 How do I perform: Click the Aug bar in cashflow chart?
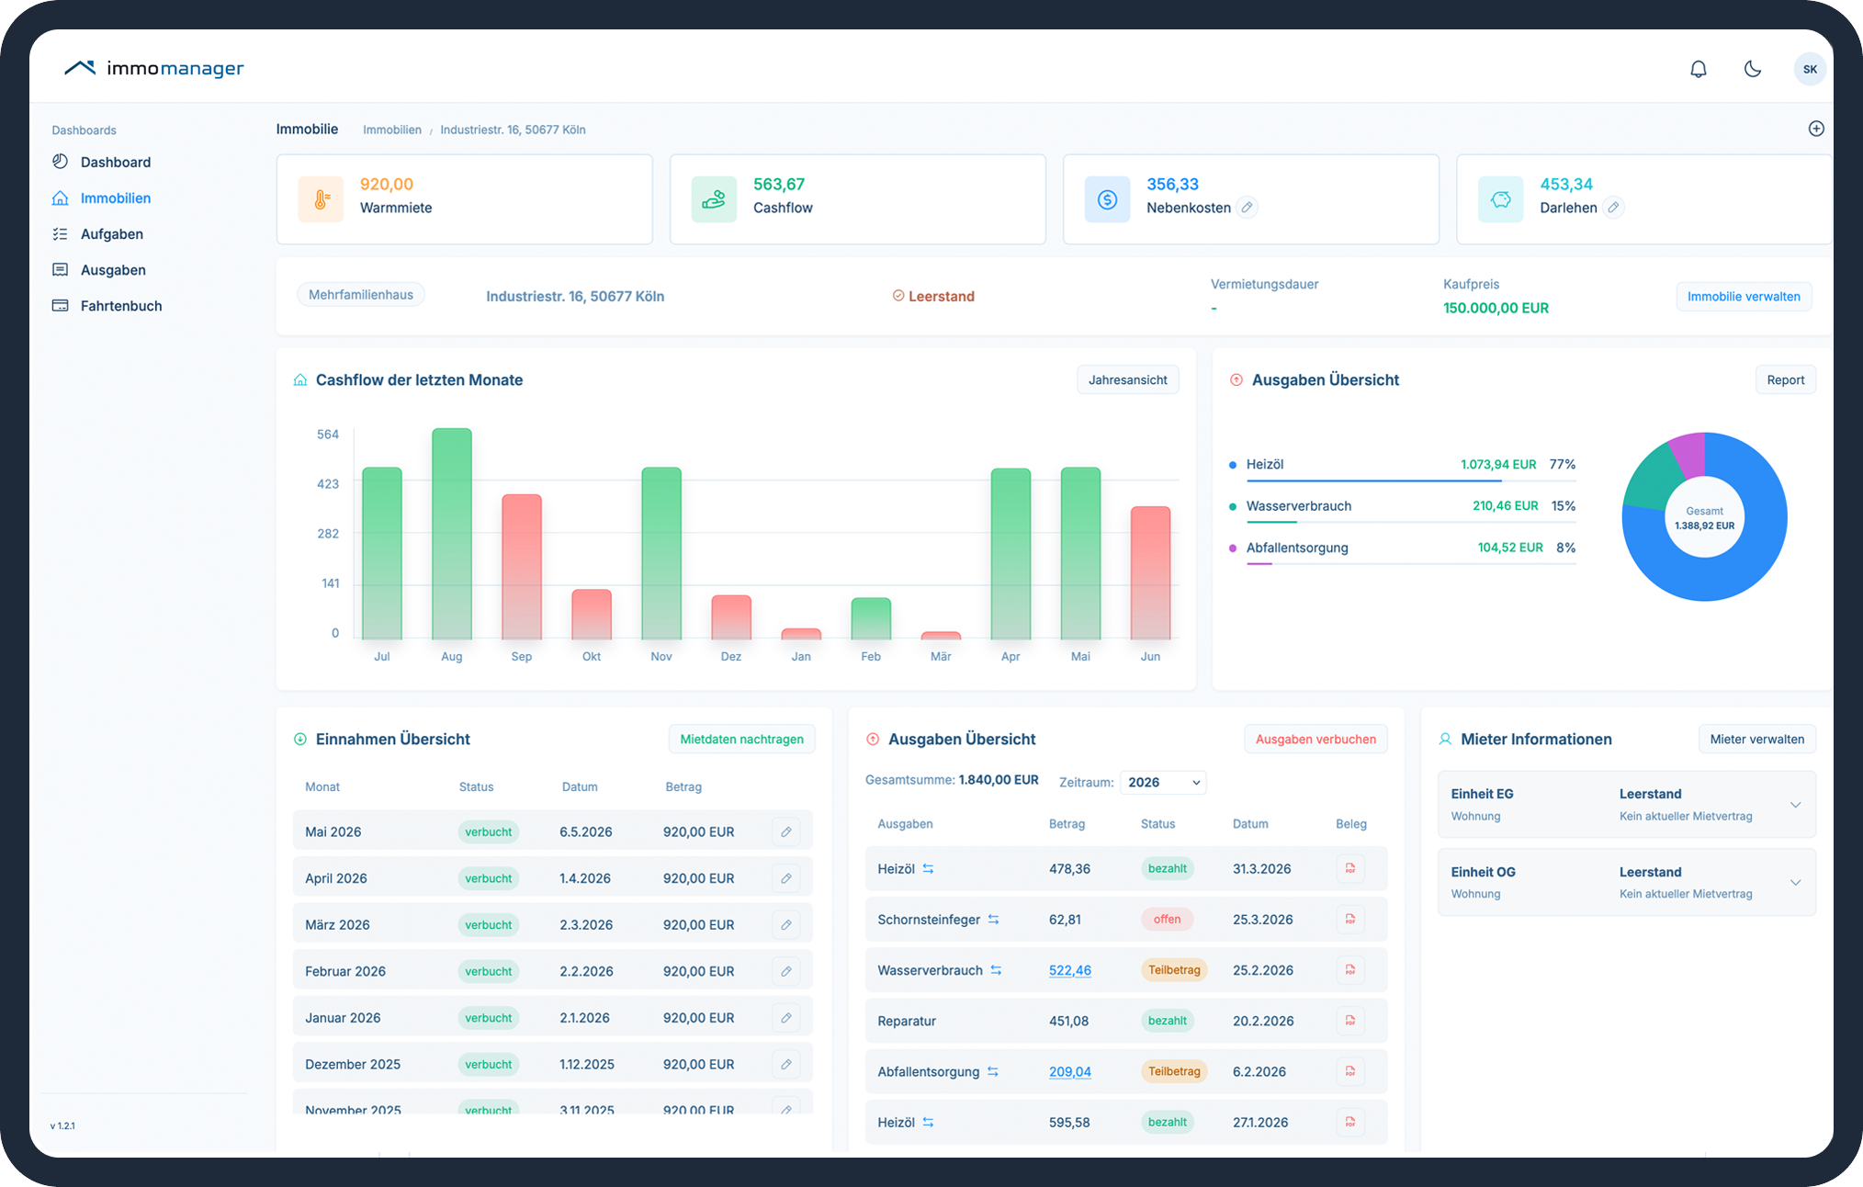click(x=452, y=534)
